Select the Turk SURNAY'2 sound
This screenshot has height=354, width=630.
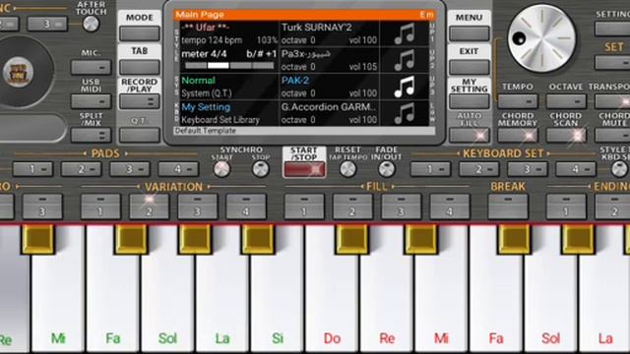tap(317, 28)
